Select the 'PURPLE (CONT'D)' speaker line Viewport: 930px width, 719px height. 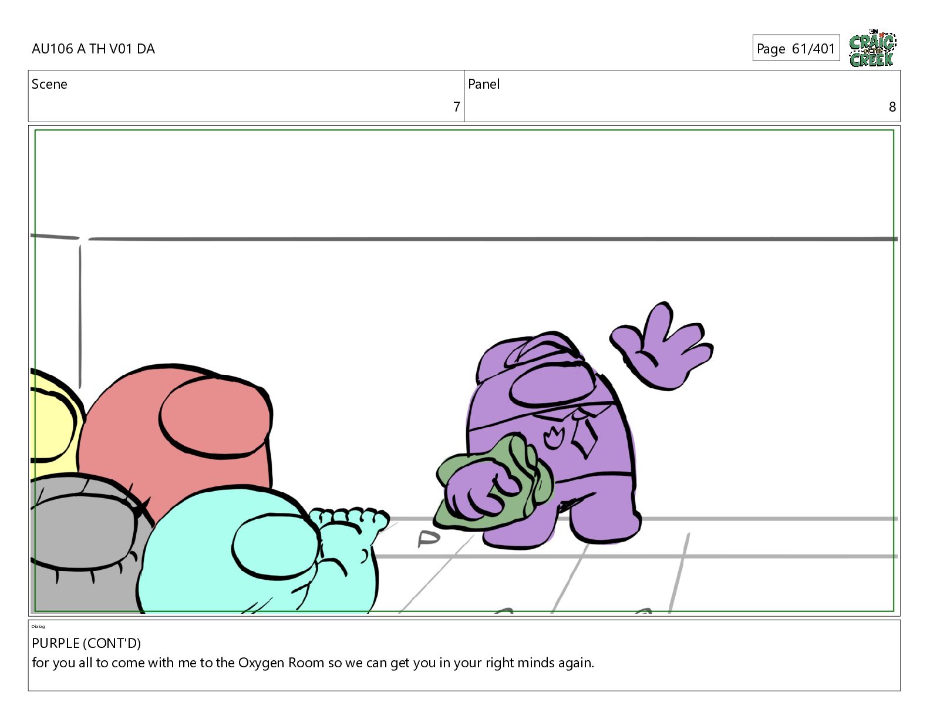[86, 643]
